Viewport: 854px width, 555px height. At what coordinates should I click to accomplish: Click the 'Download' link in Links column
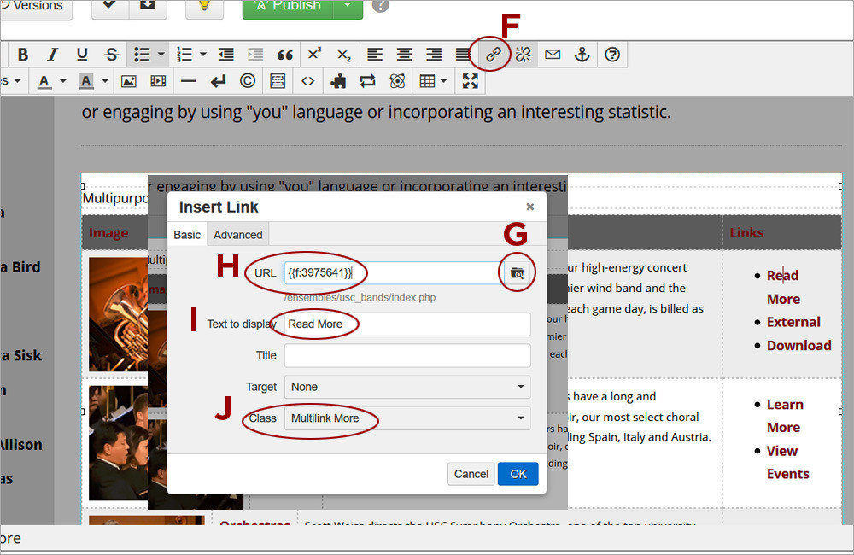click(799, 345)
